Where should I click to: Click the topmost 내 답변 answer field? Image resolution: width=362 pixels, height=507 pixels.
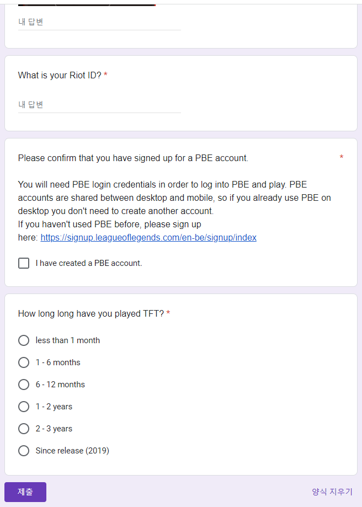pyautogui.click(x=99, y=22)
